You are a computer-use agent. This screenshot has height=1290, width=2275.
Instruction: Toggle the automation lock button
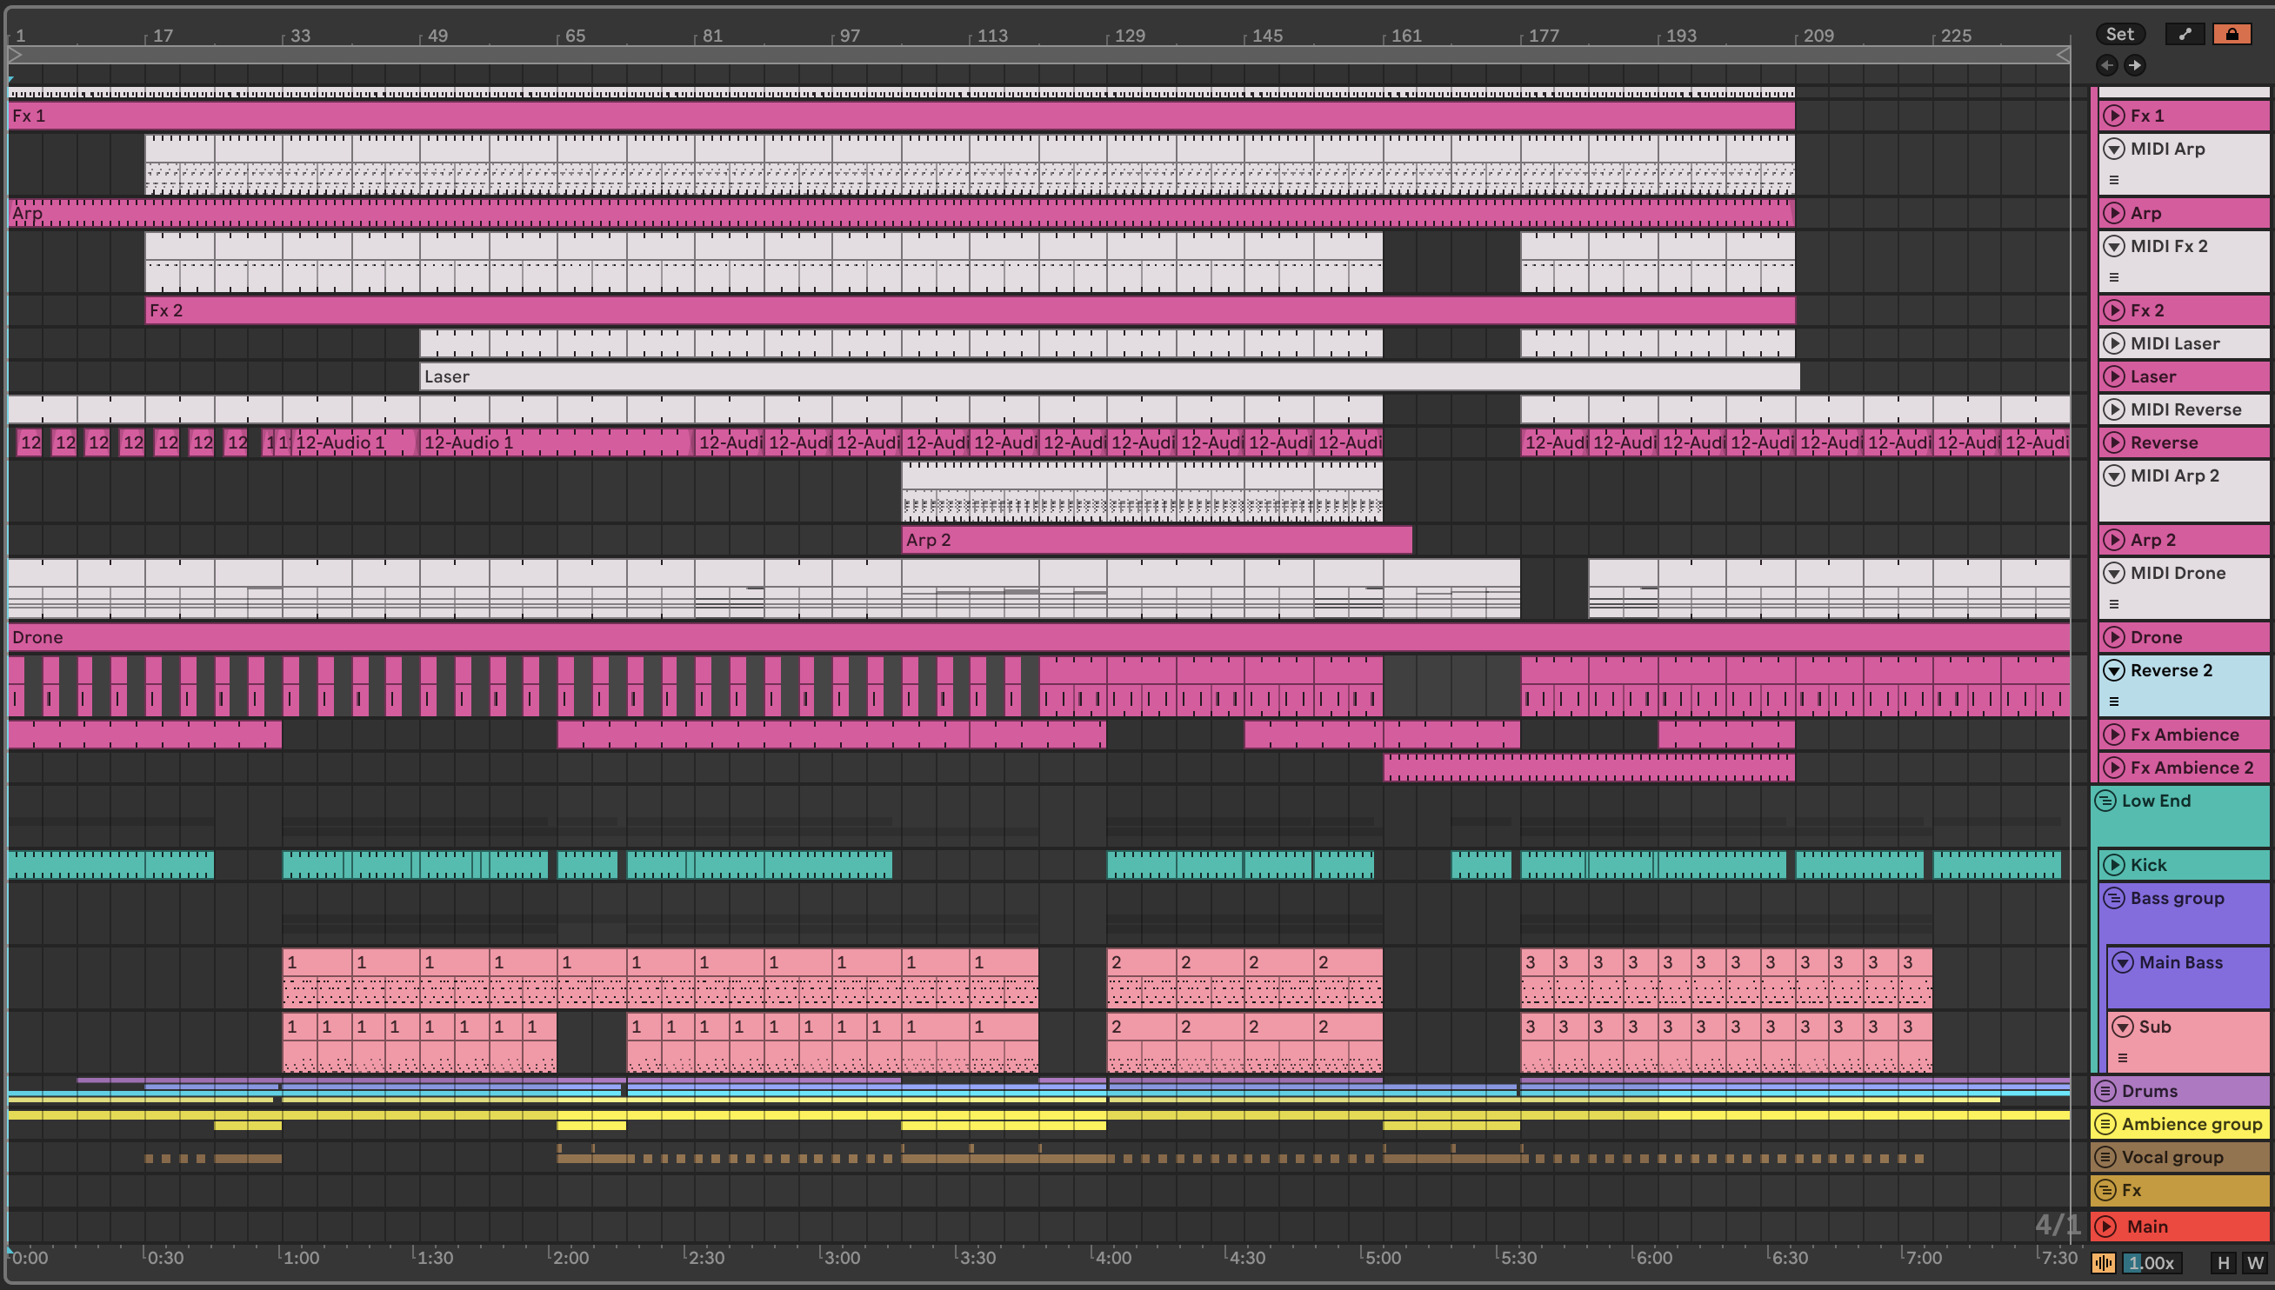pyautogui.click(x=2232, y=34)
